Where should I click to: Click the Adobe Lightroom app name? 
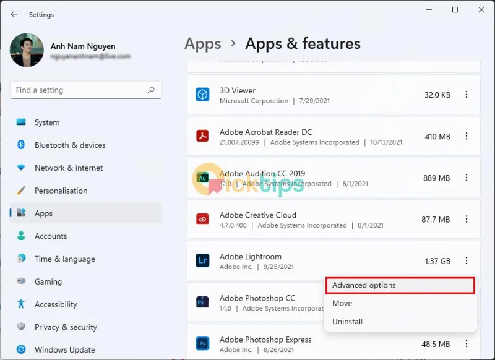tap(251, 257)
